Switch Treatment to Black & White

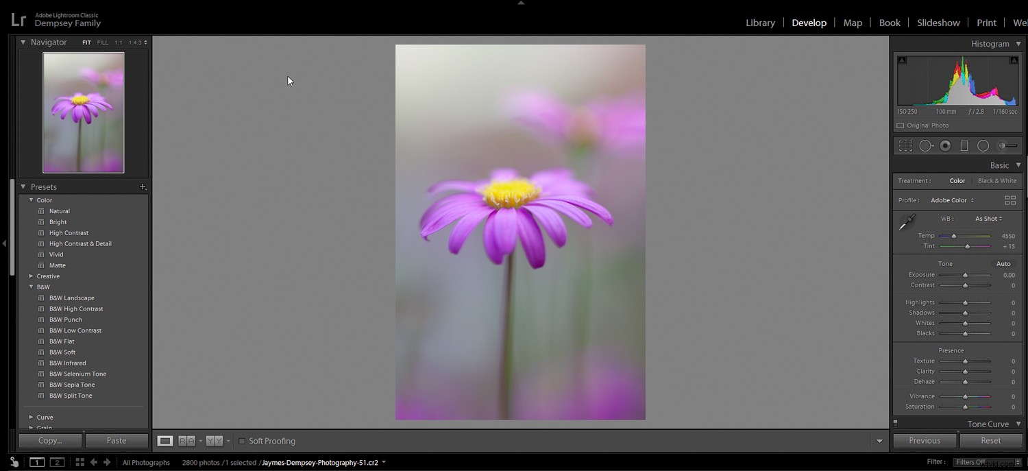coord(997,180)
